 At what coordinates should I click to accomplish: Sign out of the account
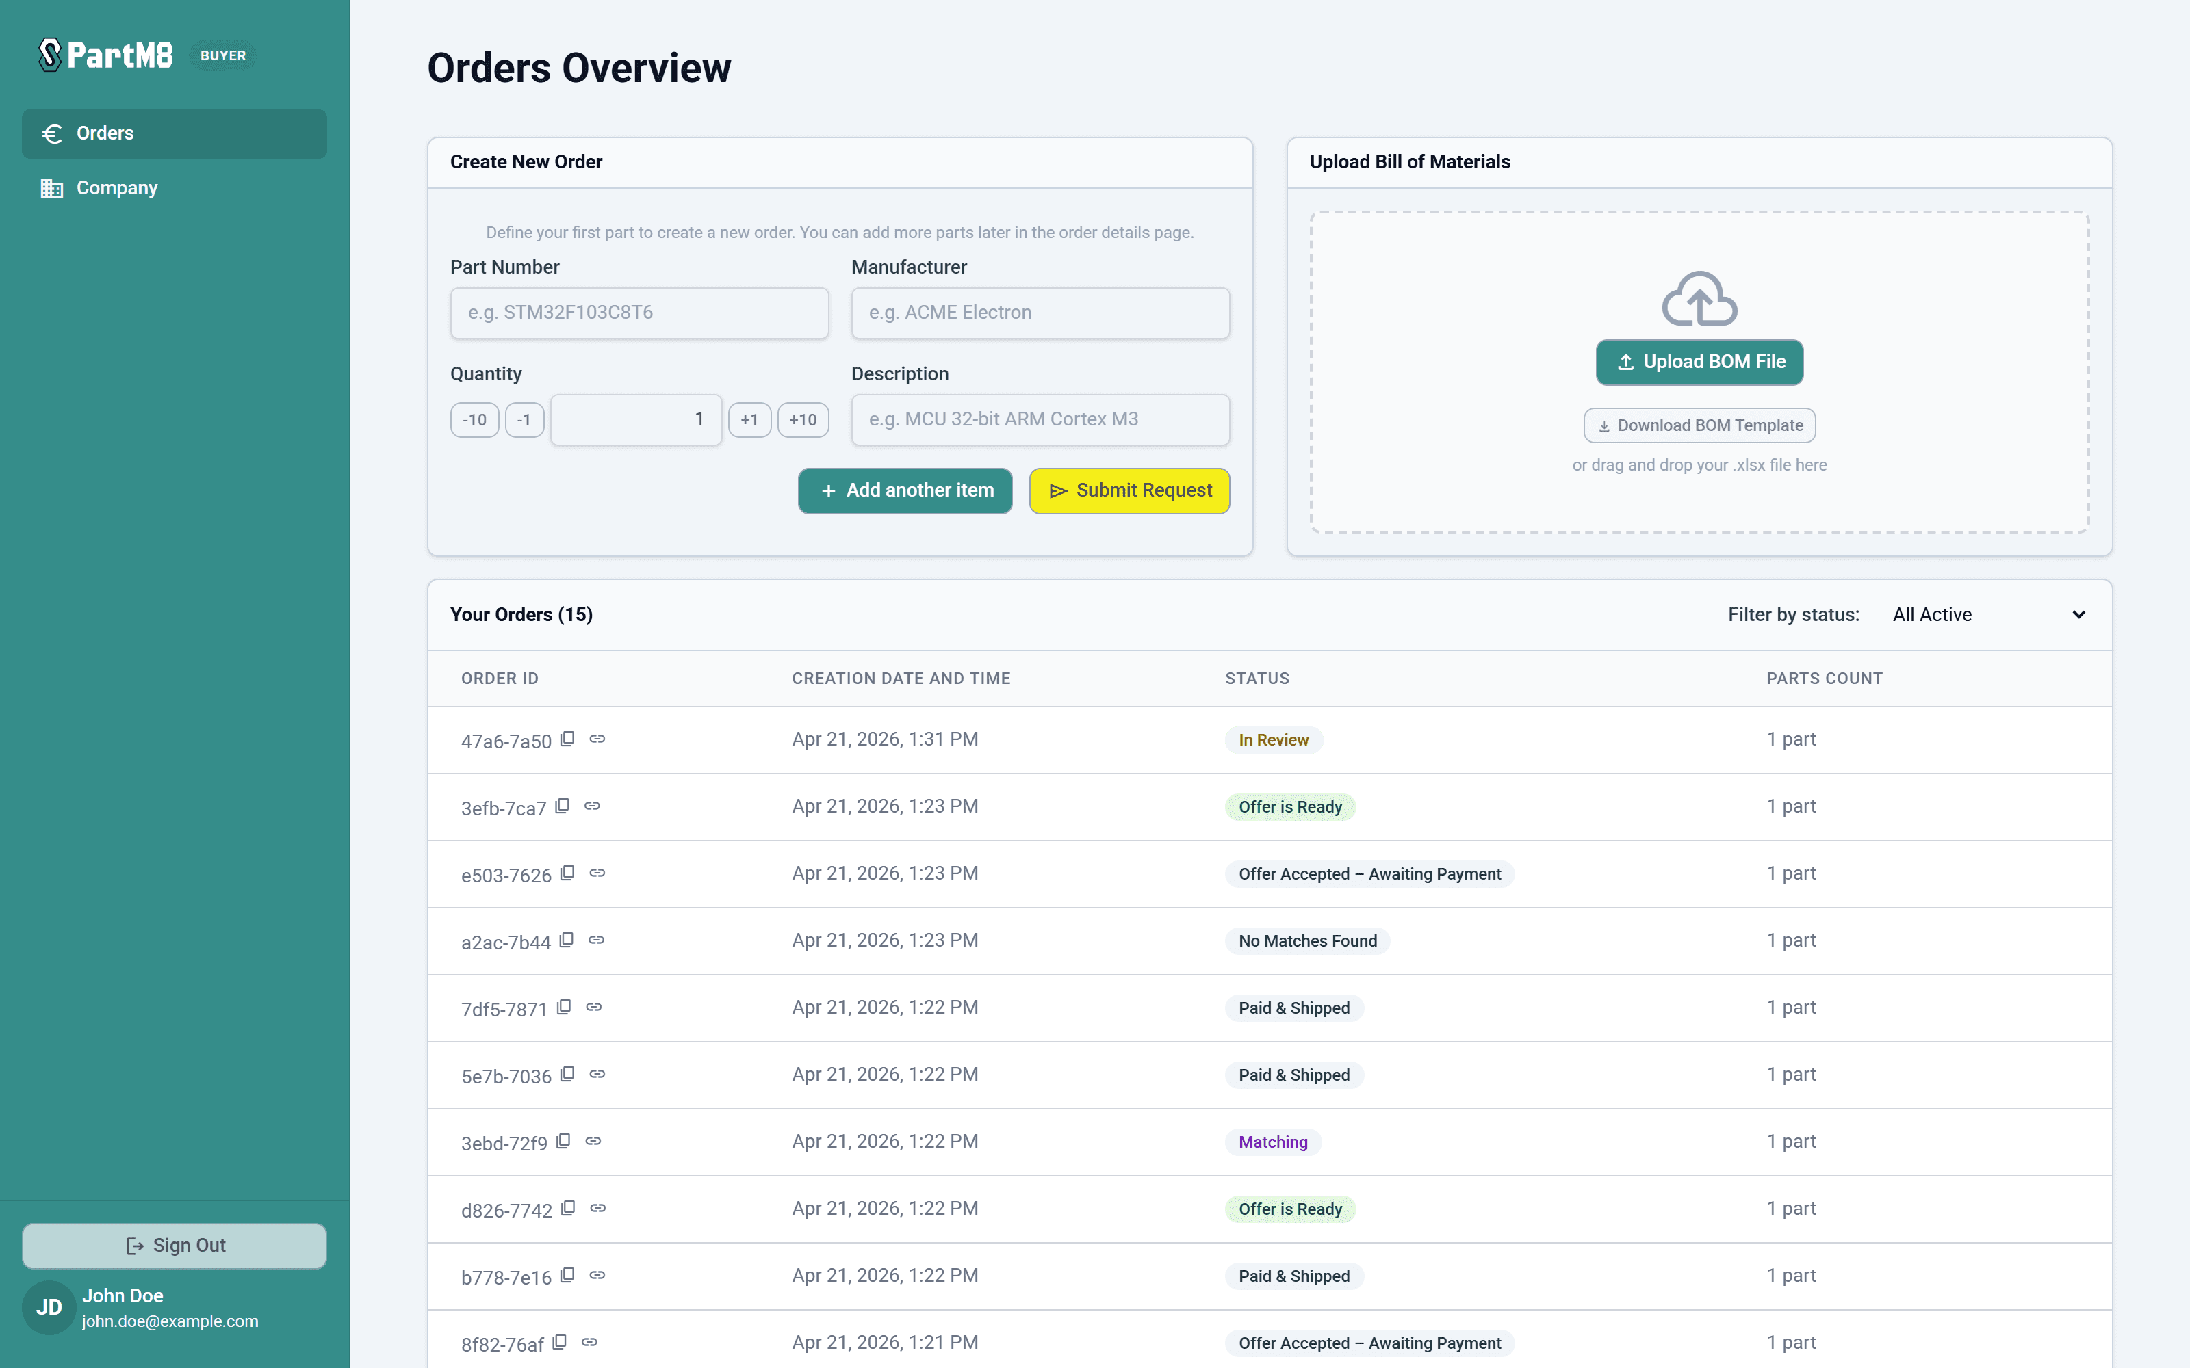pyautogui.click(x=175, y=1246)
